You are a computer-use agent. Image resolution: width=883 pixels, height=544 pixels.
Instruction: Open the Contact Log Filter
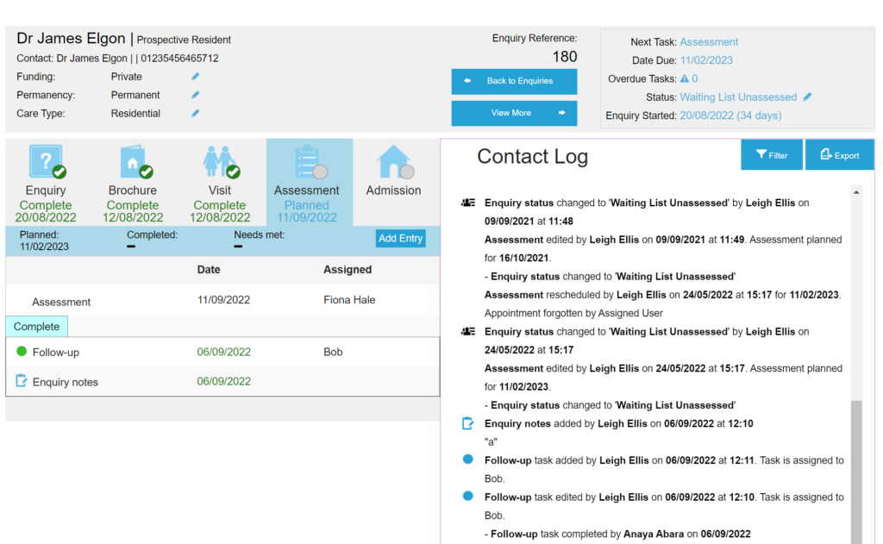[x=772, y=155]
